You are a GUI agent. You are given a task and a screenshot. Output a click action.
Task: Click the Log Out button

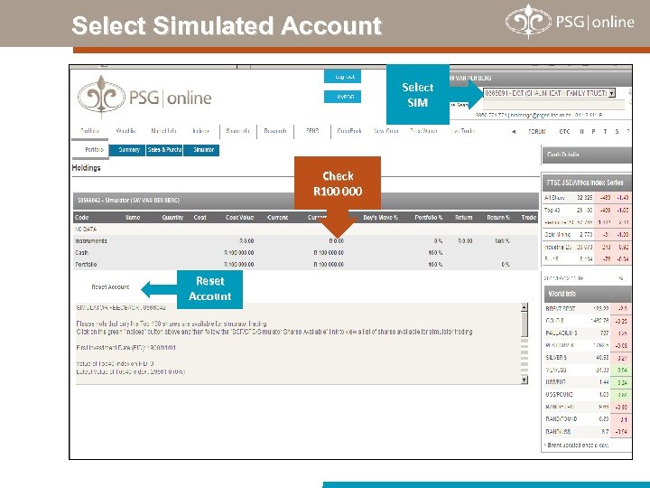coord(342,77)
